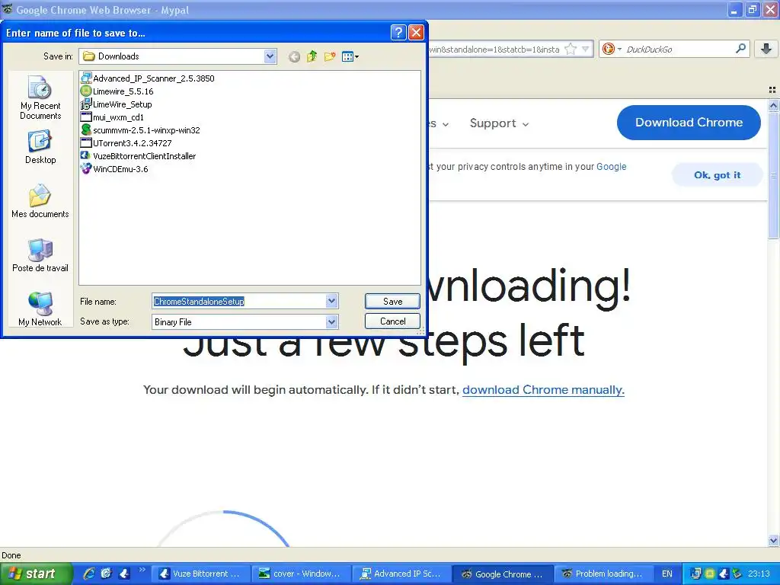
Task: Go up one folder level
Action: [312, 56]
